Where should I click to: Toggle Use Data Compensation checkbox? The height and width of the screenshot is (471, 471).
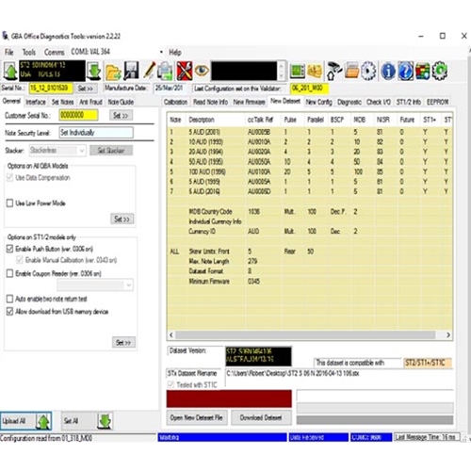click(x=9, y=177)
